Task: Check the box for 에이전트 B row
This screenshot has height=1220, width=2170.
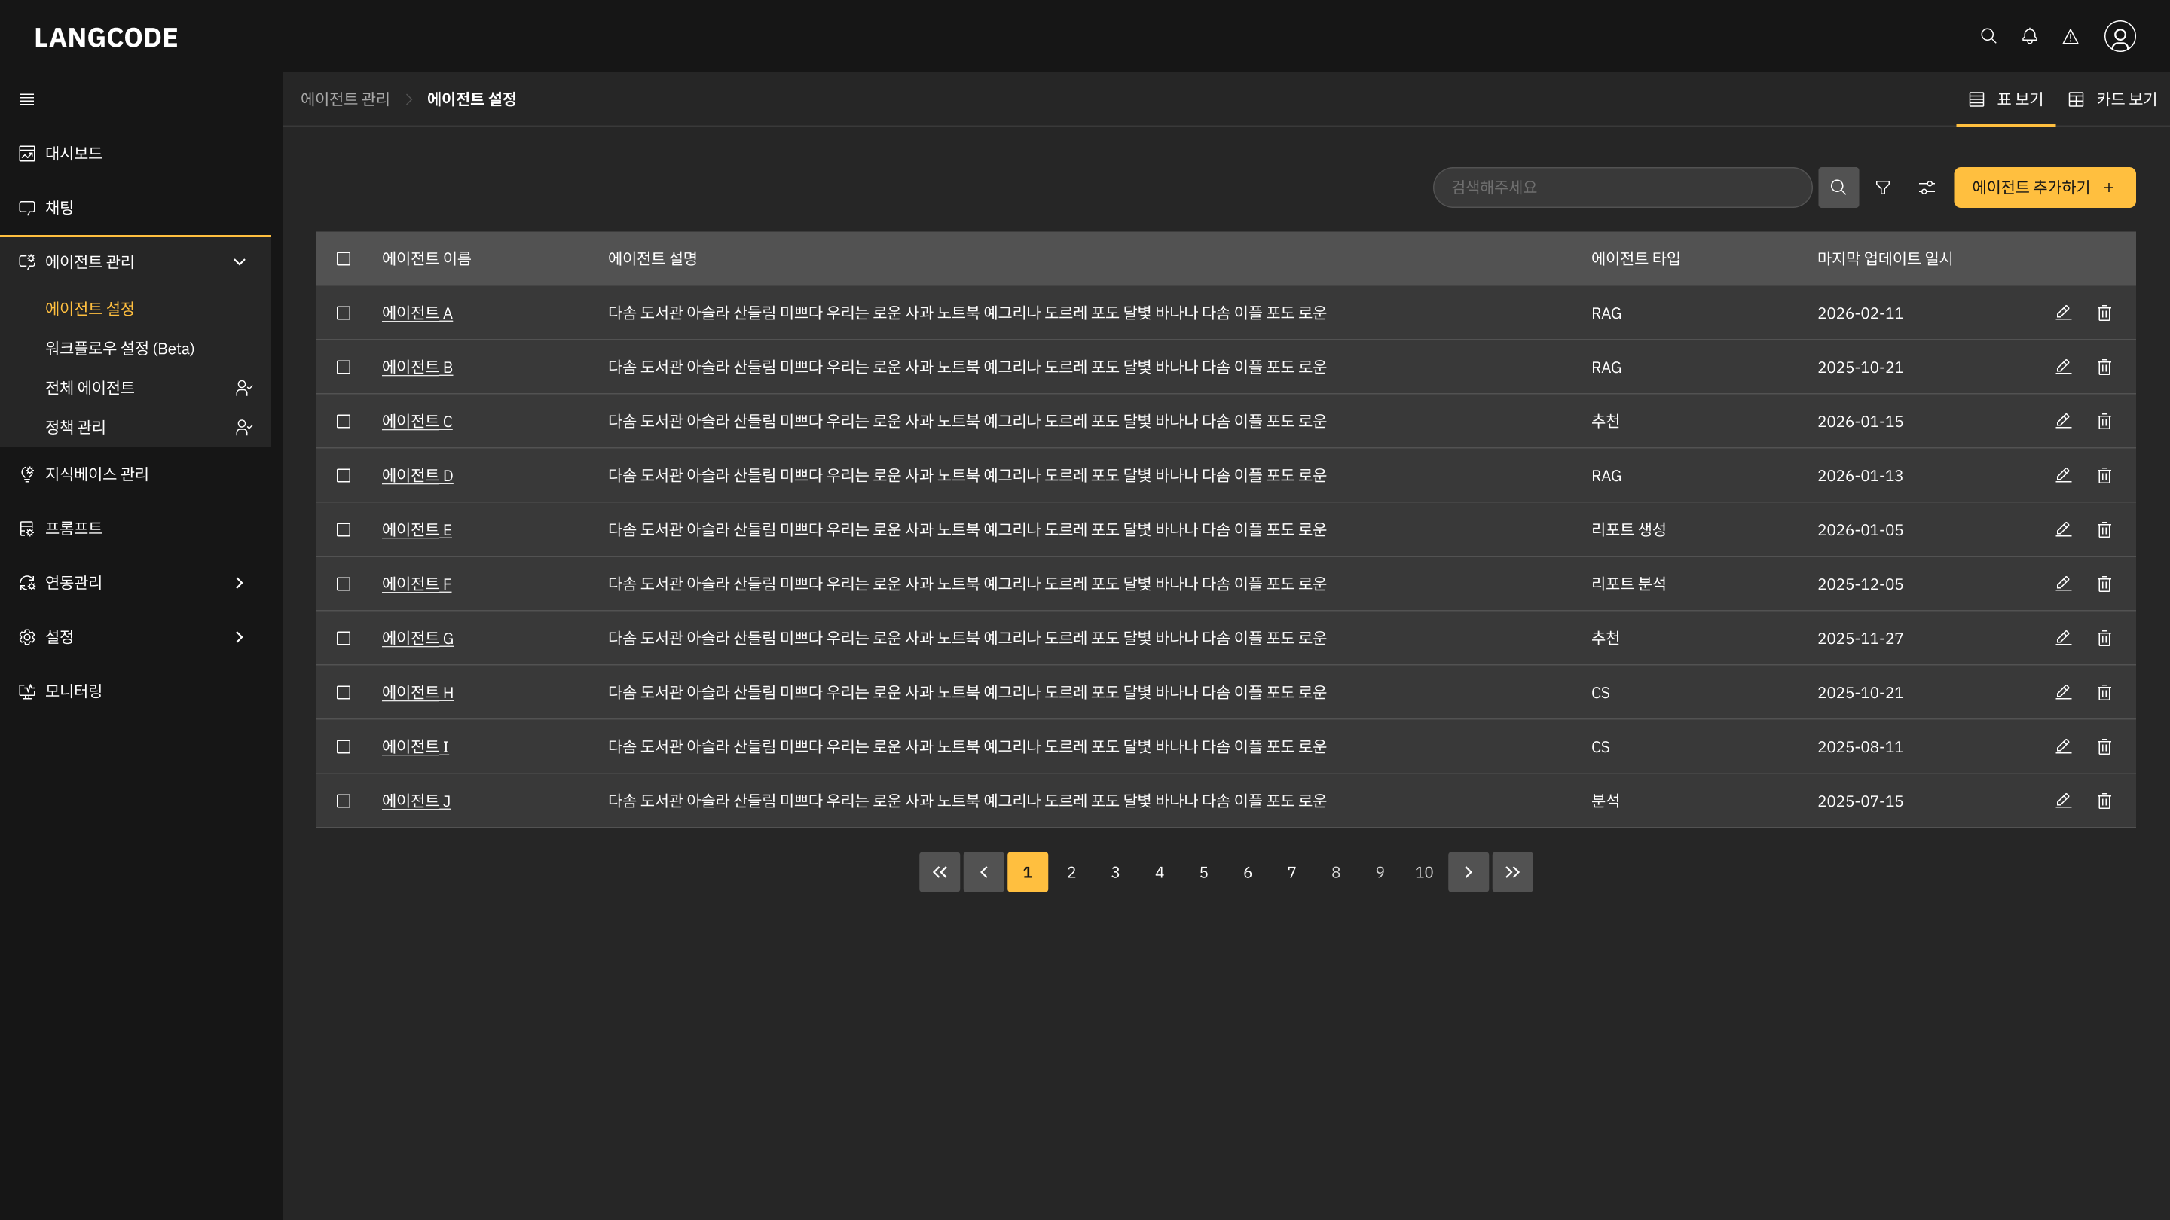Action: click(344, 367)
